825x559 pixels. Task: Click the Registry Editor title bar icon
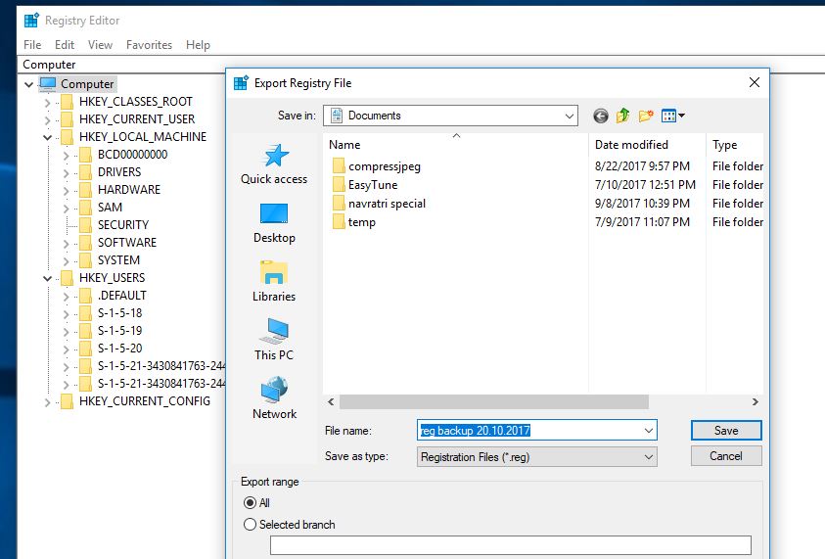tap(31, 20)
